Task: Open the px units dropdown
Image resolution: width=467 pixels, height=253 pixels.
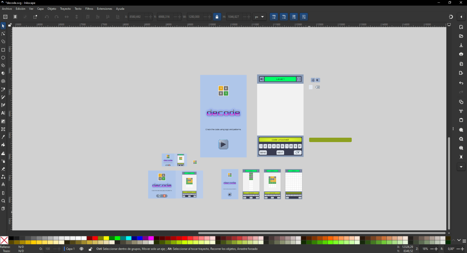Action: pyautogui.click(x=260, y=17)
